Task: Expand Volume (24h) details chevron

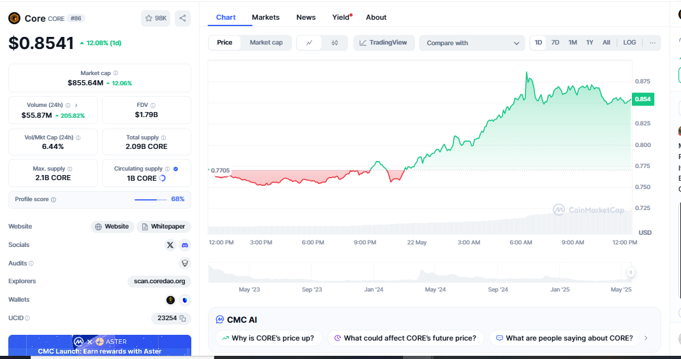Action: coord(77,106)
